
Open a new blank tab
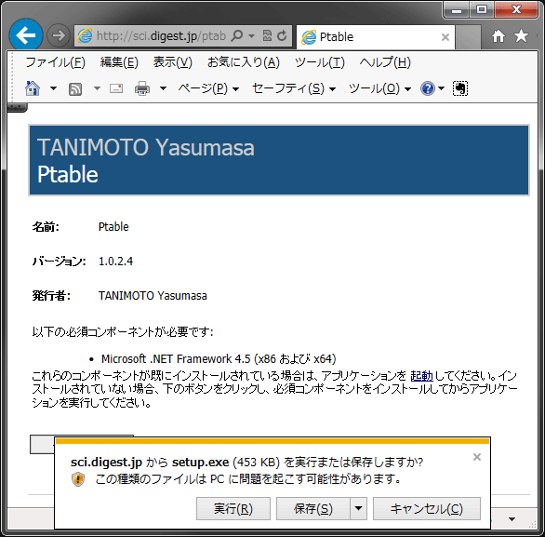[x=468, y=37]
